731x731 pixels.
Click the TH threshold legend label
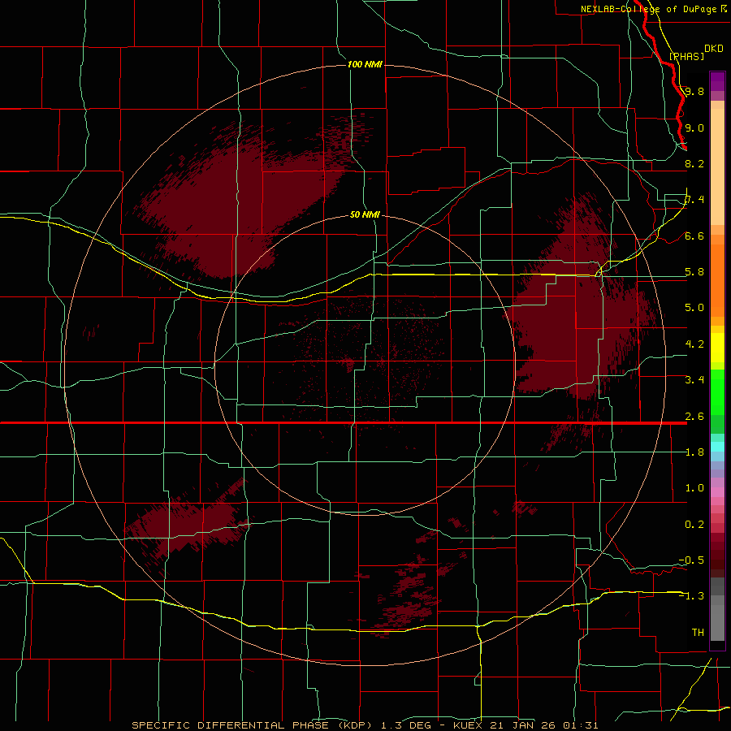pyautogui.click(x=698, y=633)
